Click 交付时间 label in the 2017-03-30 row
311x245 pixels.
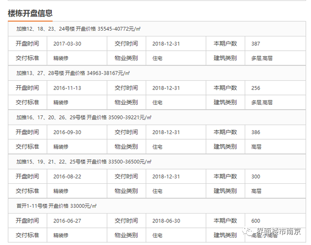click(126, 43)
